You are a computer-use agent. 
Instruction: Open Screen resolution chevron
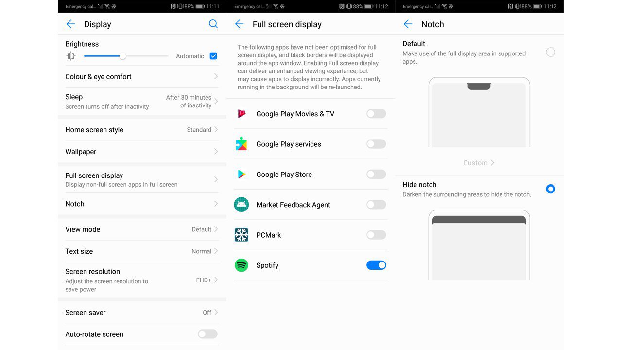pos(216,280)
